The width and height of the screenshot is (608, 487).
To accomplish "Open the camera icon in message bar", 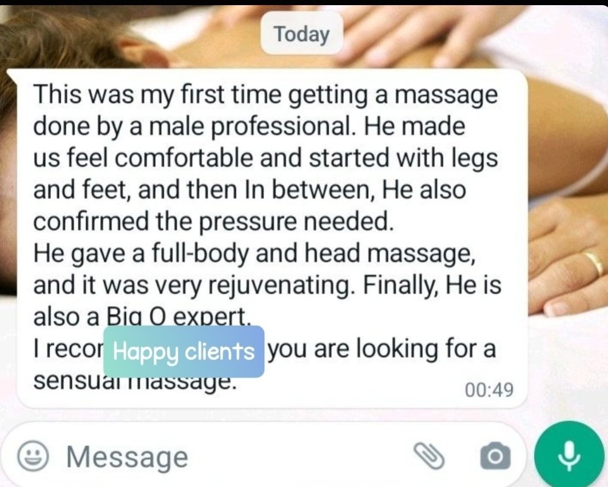I will click(x=495, y=456).
